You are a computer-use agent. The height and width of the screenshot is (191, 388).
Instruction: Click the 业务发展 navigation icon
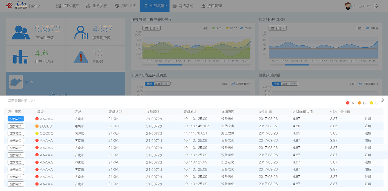(x=87, y=5)
